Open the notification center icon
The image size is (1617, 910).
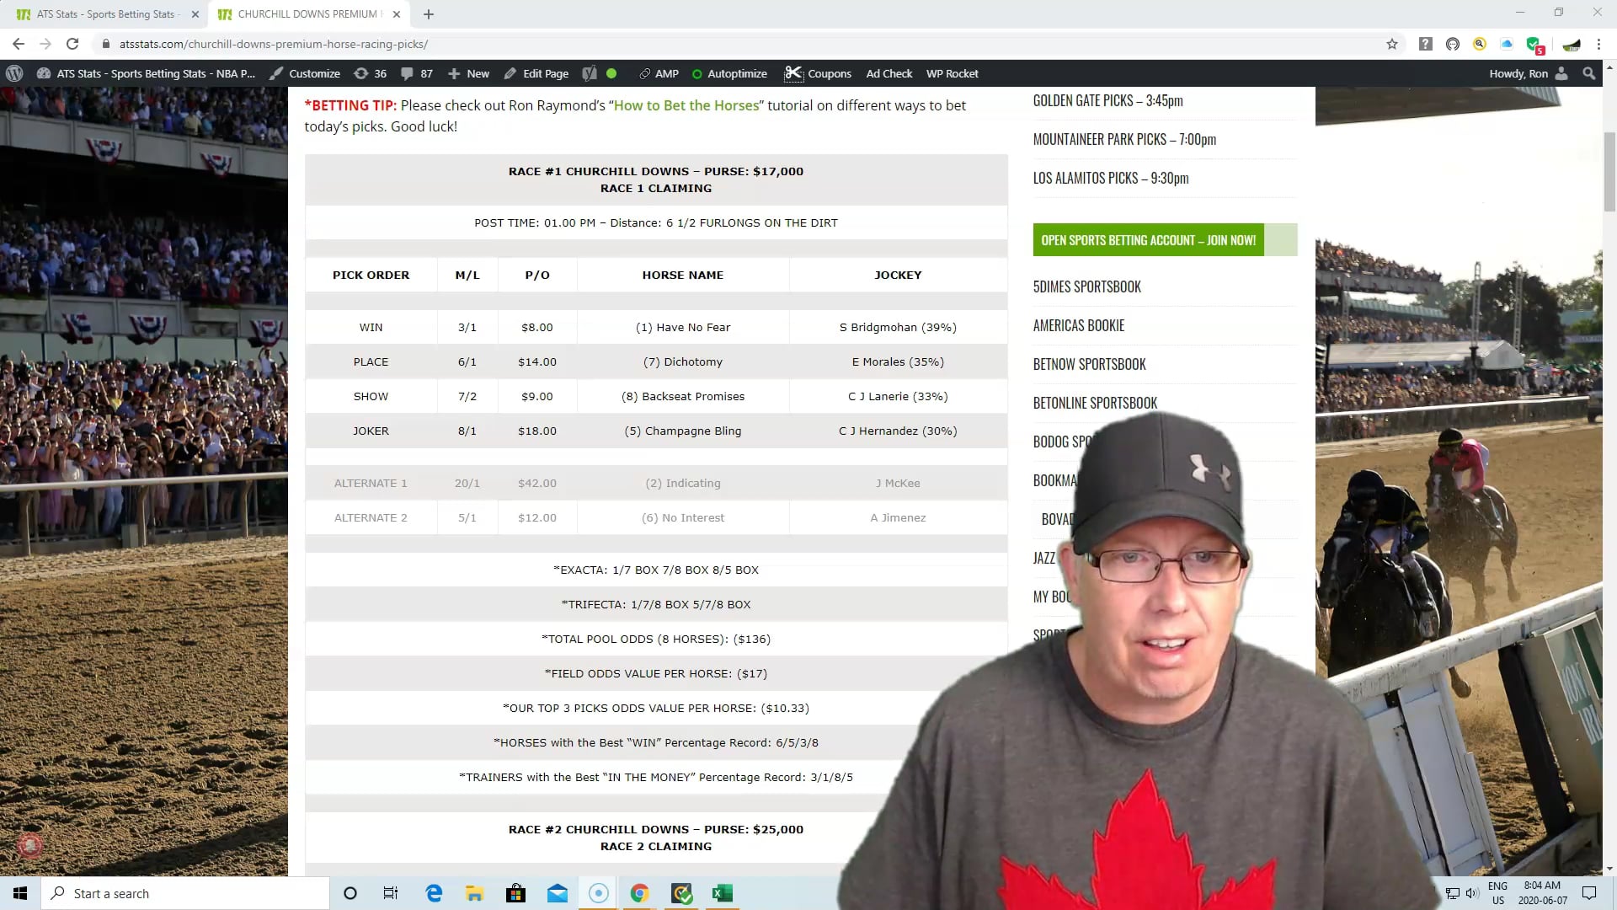coord(1589,893)
